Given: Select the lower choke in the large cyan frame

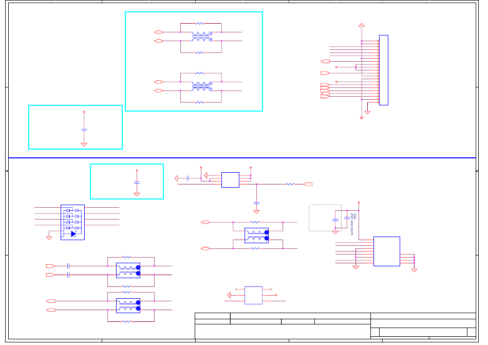Looking at the screenshot, I should tap(202, 86).
